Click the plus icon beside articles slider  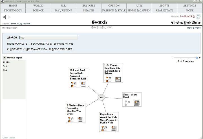tap(200, 58)
